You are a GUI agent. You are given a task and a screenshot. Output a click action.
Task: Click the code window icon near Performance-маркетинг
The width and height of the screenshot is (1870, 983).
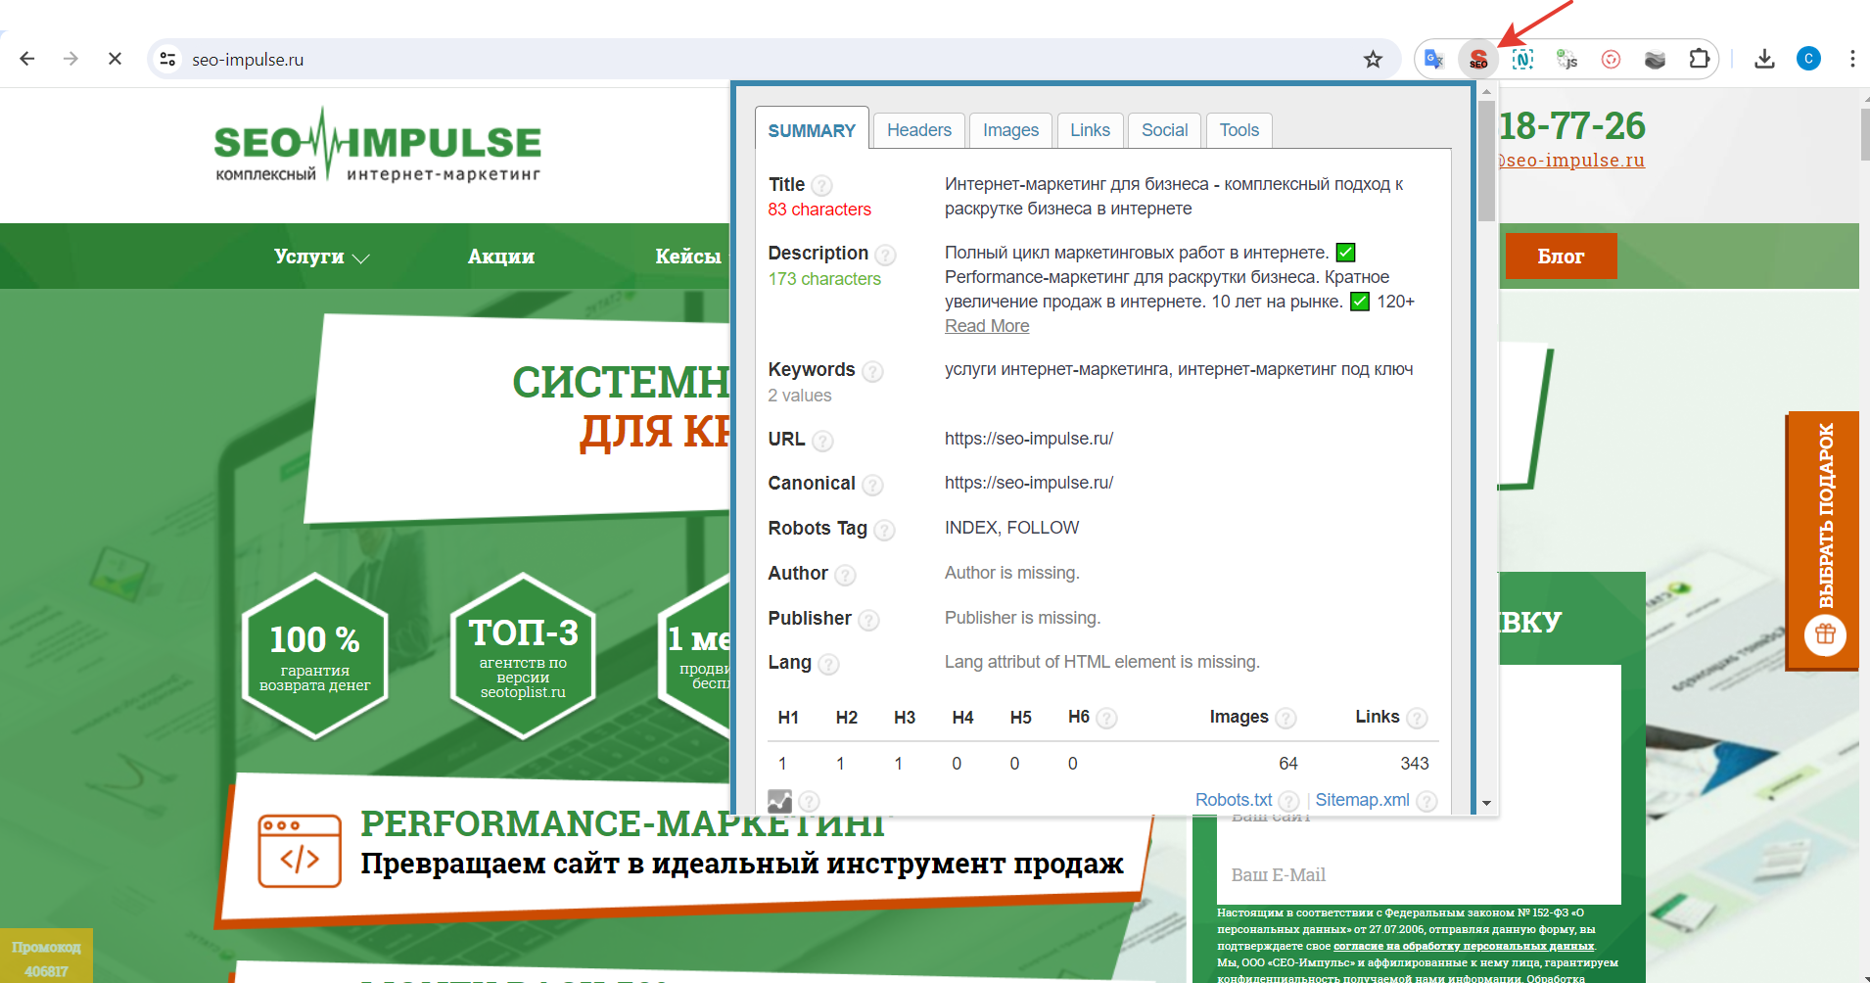click(300, 851)
